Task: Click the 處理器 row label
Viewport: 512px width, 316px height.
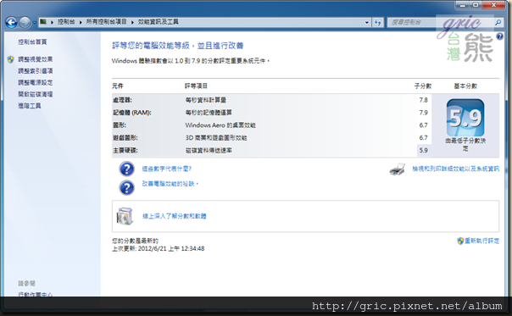Action: pos(122,100)
